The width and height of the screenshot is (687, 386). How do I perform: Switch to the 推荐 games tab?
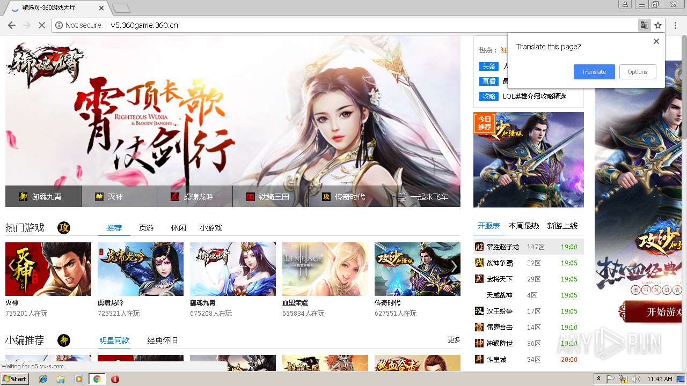[114, 228]
